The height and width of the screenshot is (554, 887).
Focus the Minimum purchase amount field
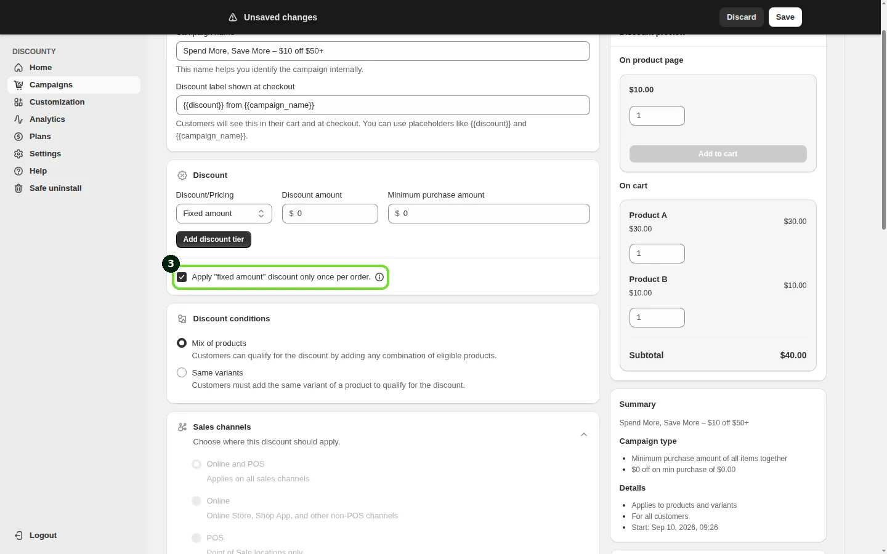pyautogui.click(x=489, y=214)
